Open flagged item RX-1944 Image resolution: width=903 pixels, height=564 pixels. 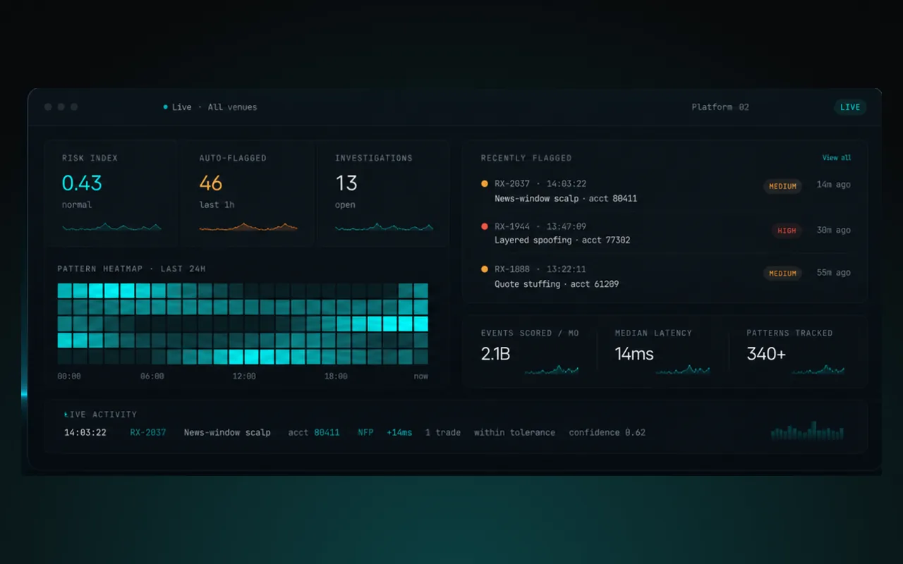click(666, 233)
